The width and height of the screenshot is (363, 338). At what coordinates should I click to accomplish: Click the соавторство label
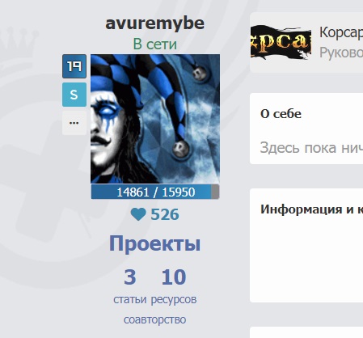(154, 319)
